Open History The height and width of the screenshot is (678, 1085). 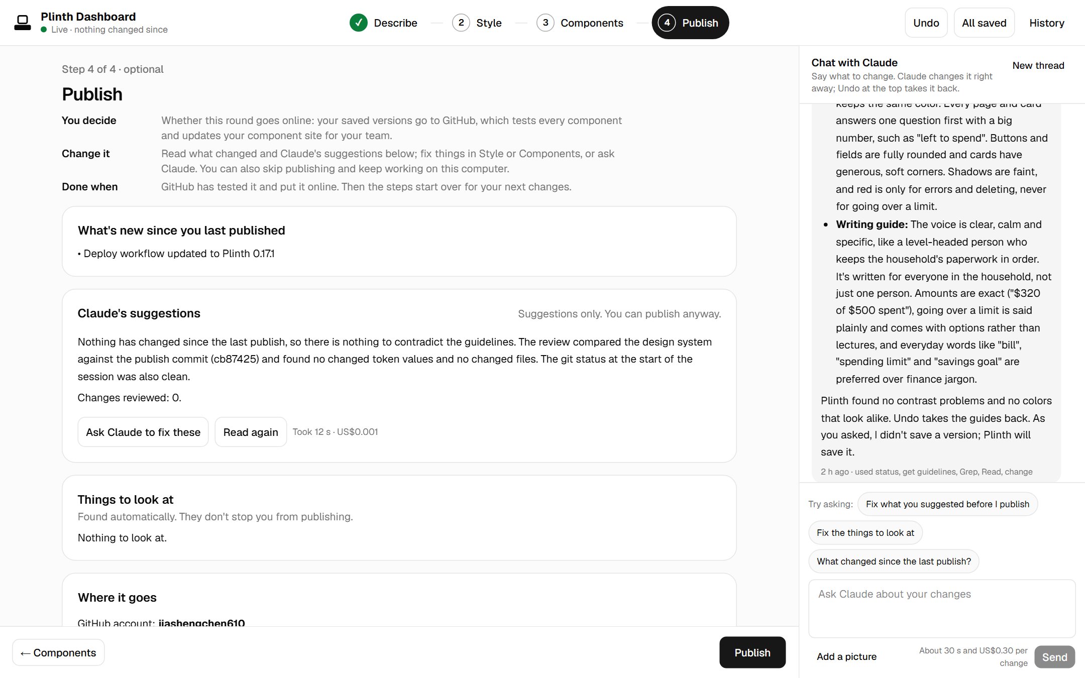[x=1047, y=23]
